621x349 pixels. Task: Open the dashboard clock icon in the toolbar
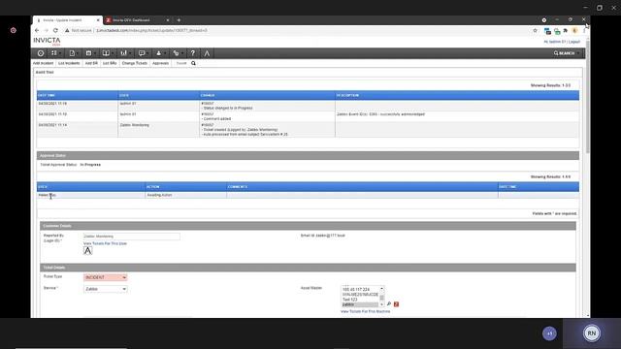tap(41, 53)
